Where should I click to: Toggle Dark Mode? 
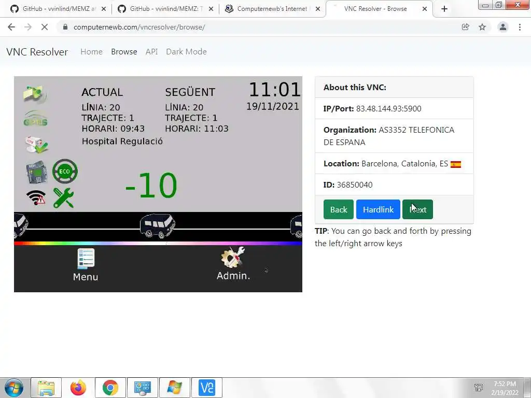click(x=186, y=52)
